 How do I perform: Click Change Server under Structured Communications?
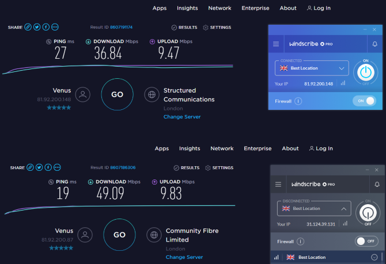(182, 117)
